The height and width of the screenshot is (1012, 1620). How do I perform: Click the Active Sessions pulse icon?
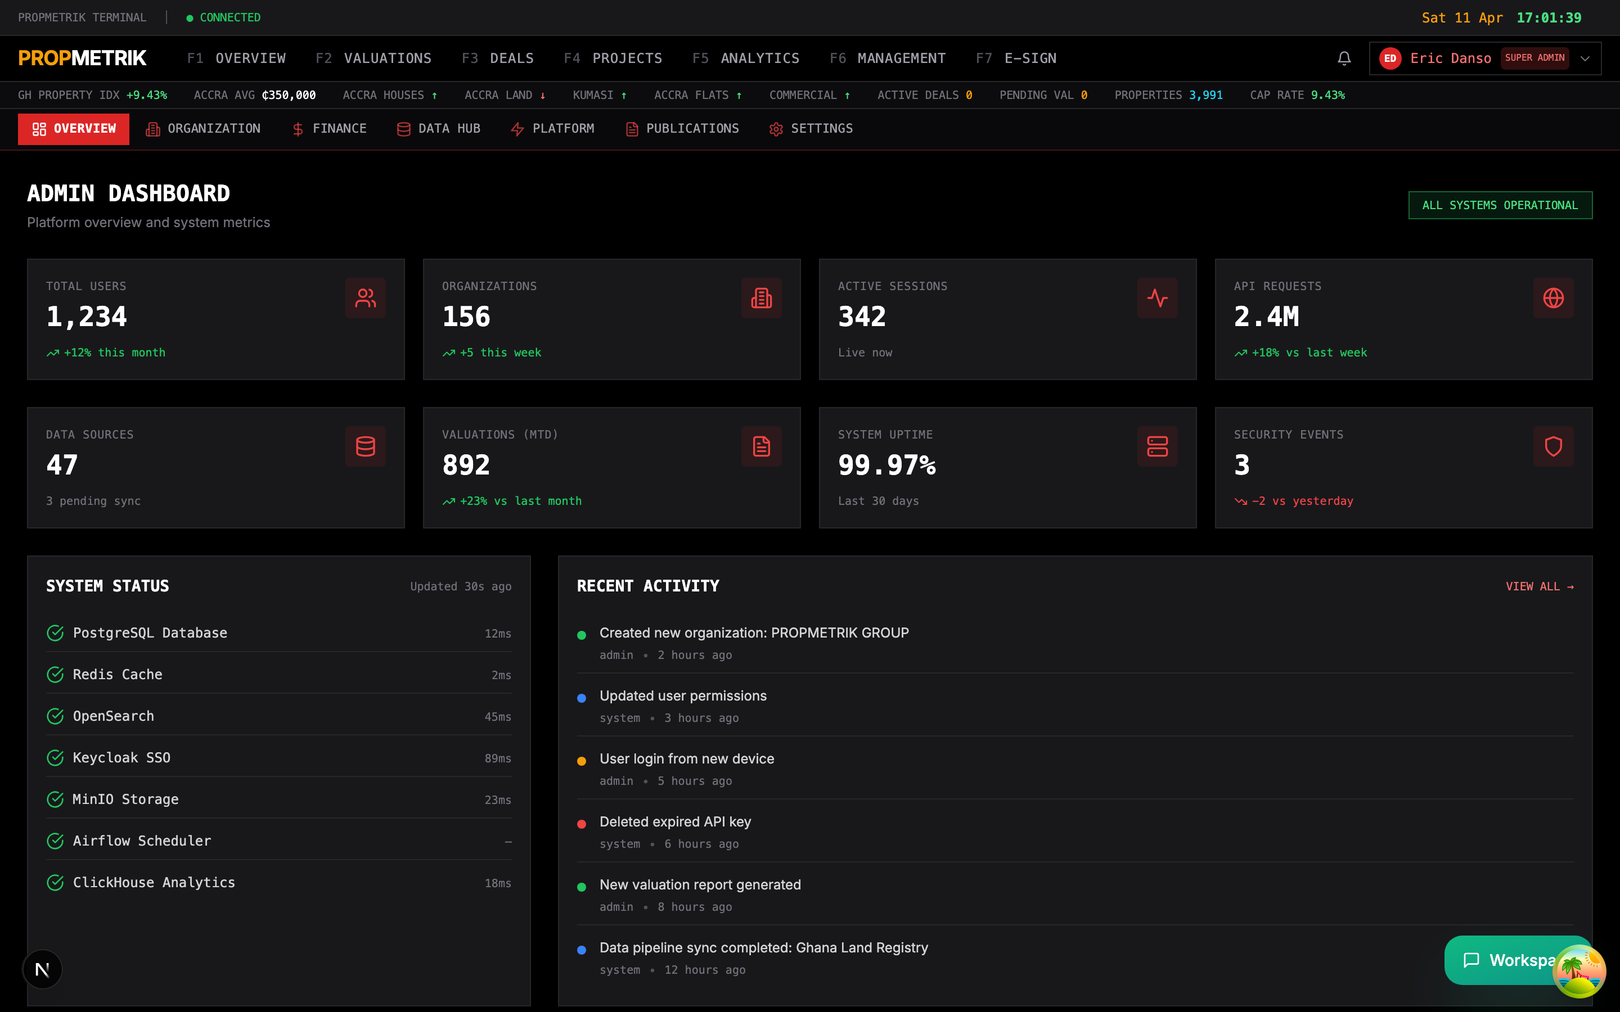coord(1158,298)
